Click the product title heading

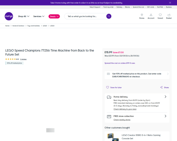tap(50, 52)
